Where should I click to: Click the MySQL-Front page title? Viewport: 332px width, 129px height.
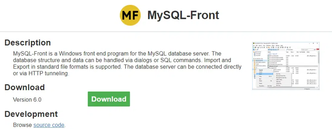183,15
